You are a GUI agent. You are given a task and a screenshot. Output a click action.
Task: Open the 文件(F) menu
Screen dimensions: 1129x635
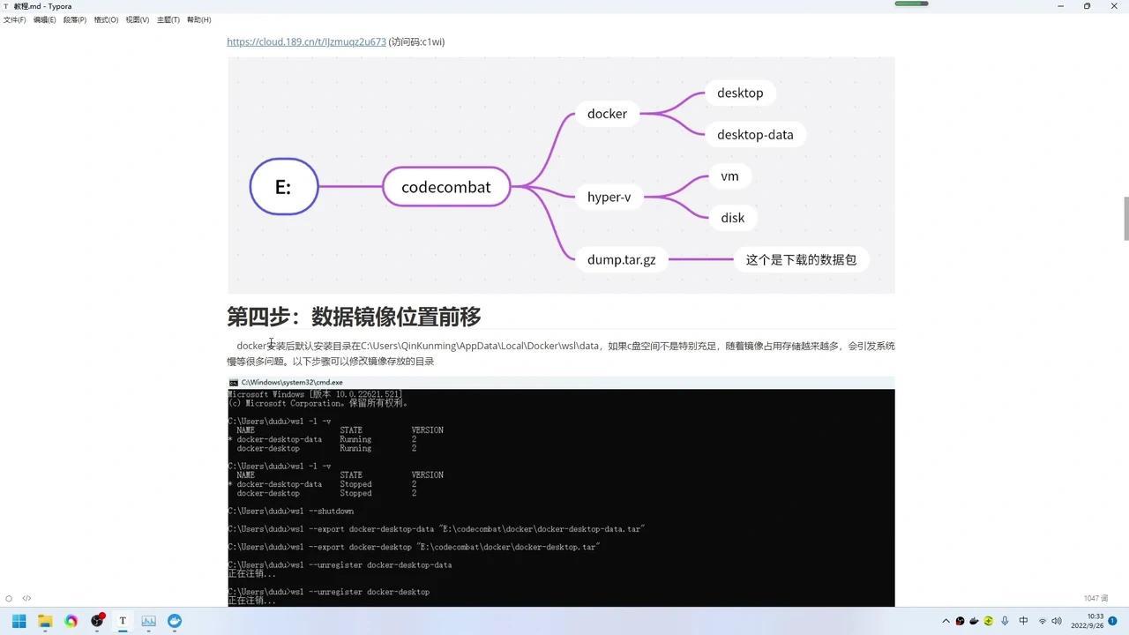tap(15, 19)
